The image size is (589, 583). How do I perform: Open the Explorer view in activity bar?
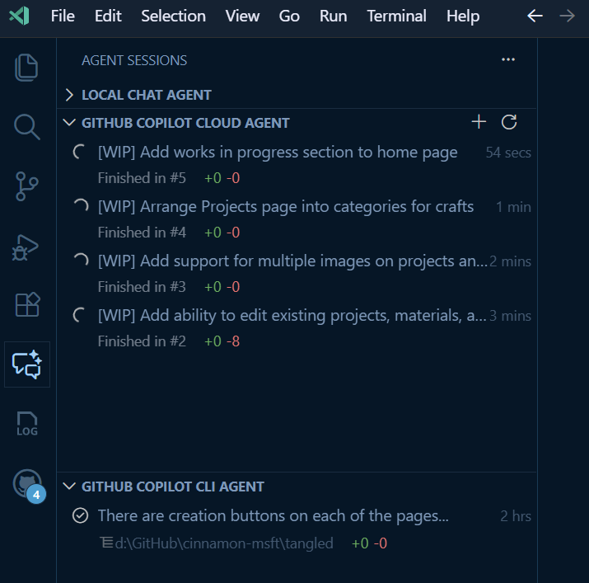(26, 68)
